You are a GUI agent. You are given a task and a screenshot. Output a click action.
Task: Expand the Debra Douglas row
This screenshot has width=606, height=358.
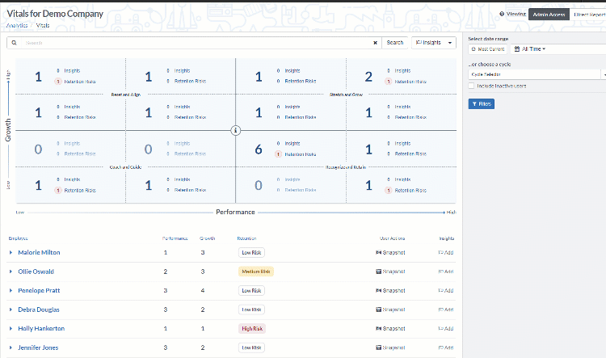pyautogui.click(x=11, y=310)
